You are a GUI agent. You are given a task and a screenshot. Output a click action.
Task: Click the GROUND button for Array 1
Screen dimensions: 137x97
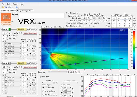point(31,29)
